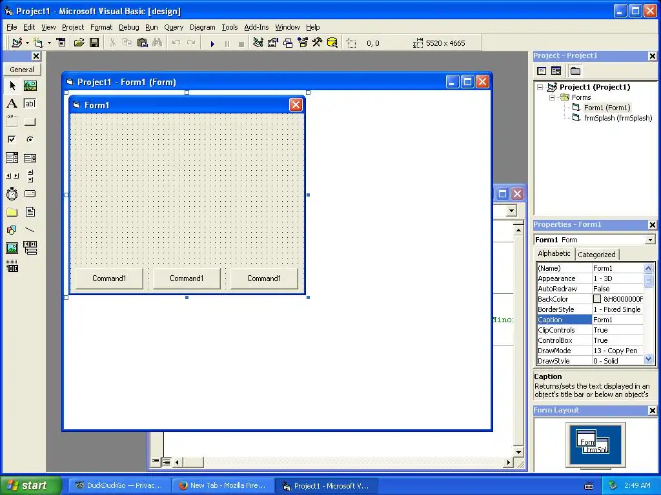The height and width of the screenshot is (495, 661).
Task: Open Data View Window toolbar icon
Action: click(x=332, y=43)
